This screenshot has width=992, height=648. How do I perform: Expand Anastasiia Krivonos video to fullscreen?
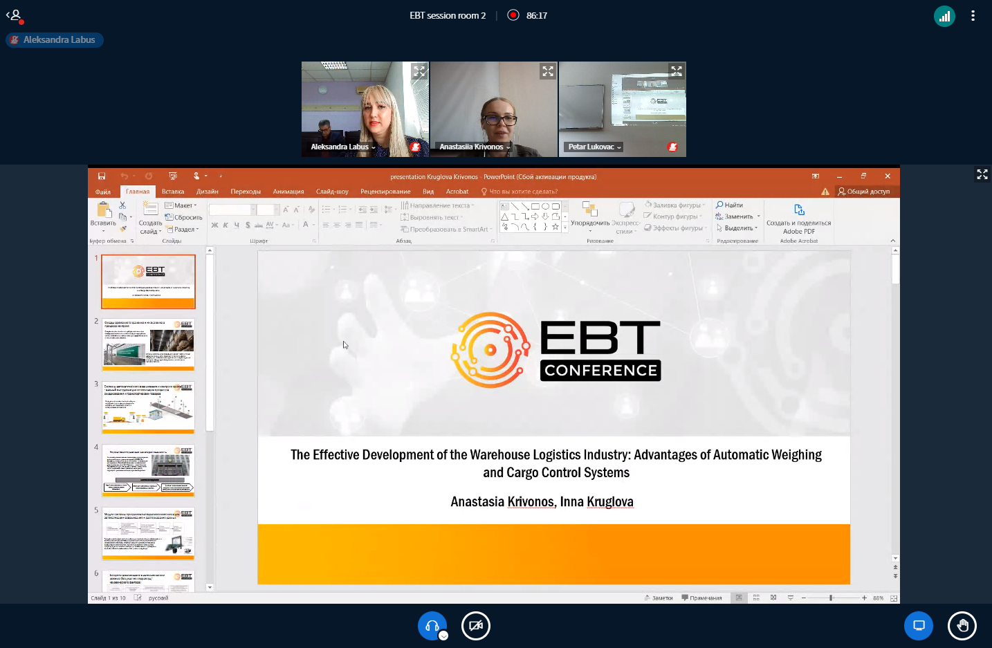coord(548,71)
